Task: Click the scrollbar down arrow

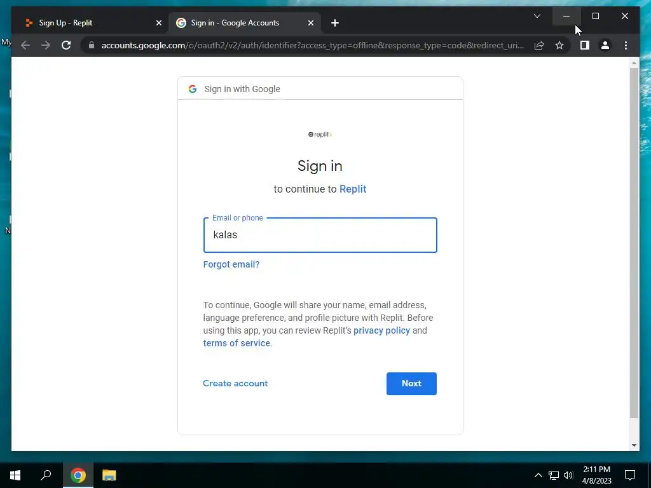Action: pos(634,445)
